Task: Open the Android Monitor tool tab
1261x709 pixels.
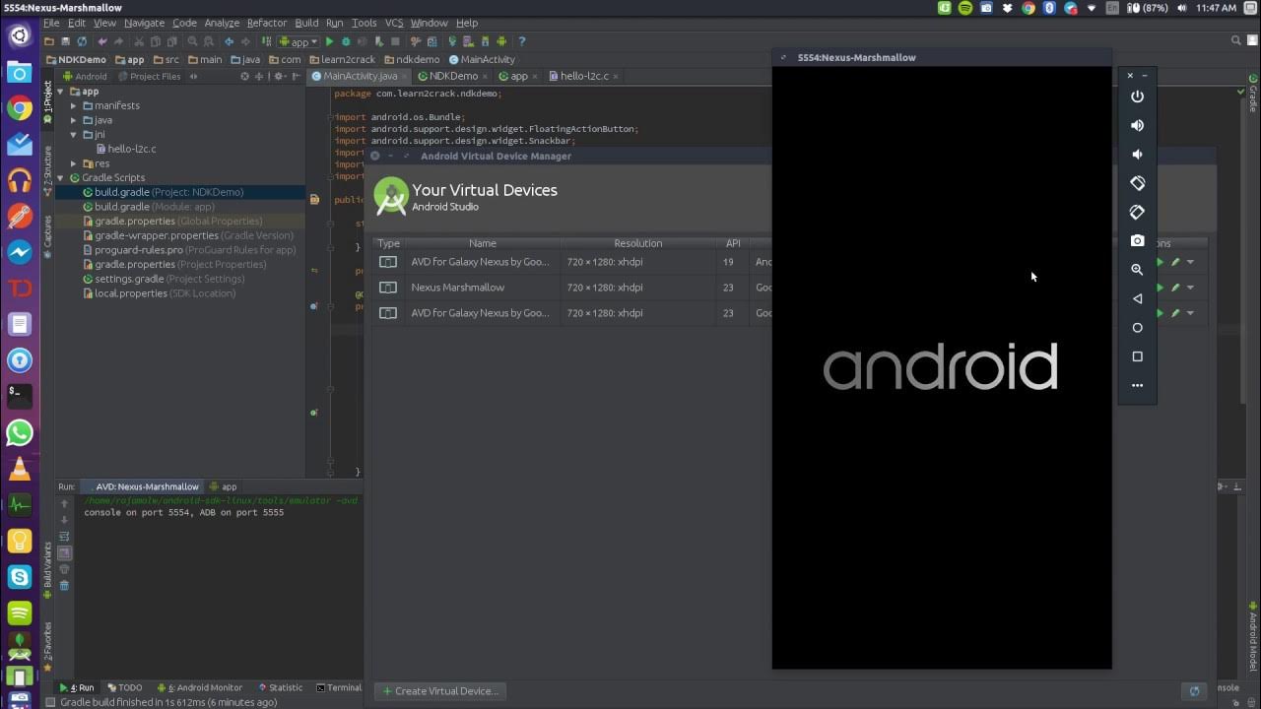Action: (x=199, y=687)
